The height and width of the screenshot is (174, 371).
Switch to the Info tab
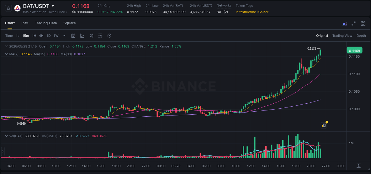point(25,23)
